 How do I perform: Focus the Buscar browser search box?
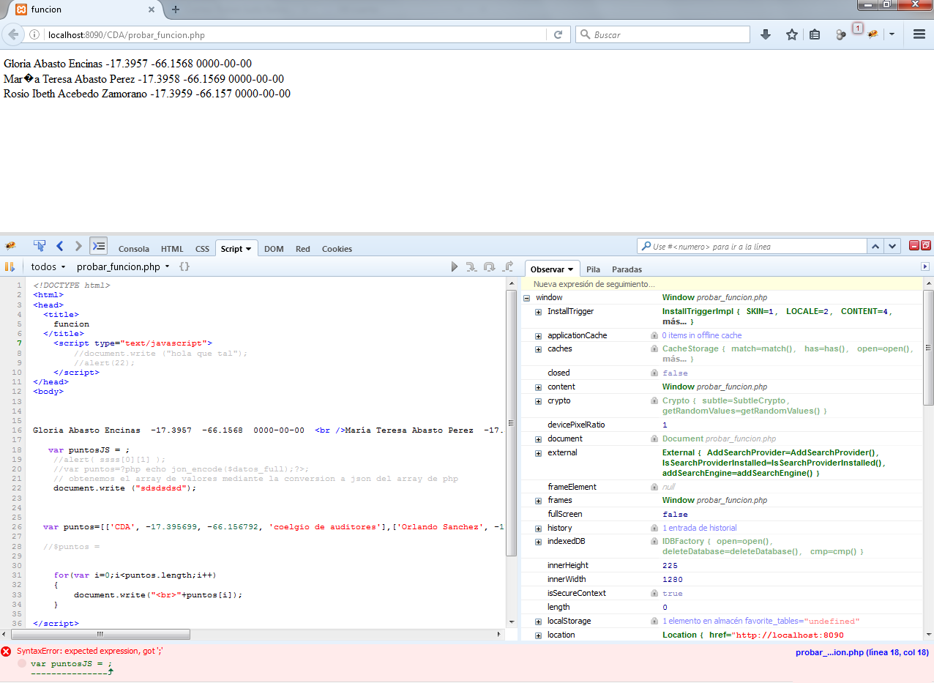pyautogui.click(x=662, y=34)
